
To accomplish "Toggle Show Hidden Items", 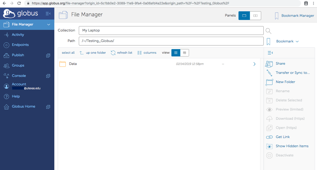I will pos(292,146).
